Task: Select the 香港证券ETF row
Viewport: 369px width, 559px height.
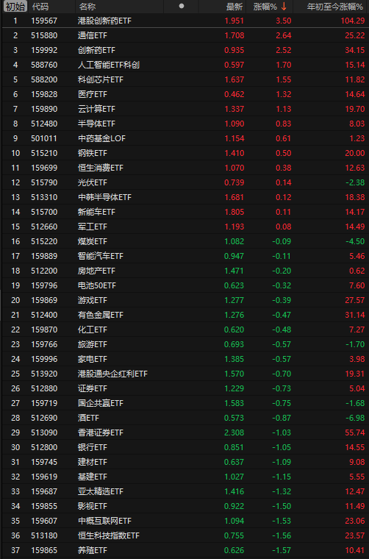Action: point(184,432)
